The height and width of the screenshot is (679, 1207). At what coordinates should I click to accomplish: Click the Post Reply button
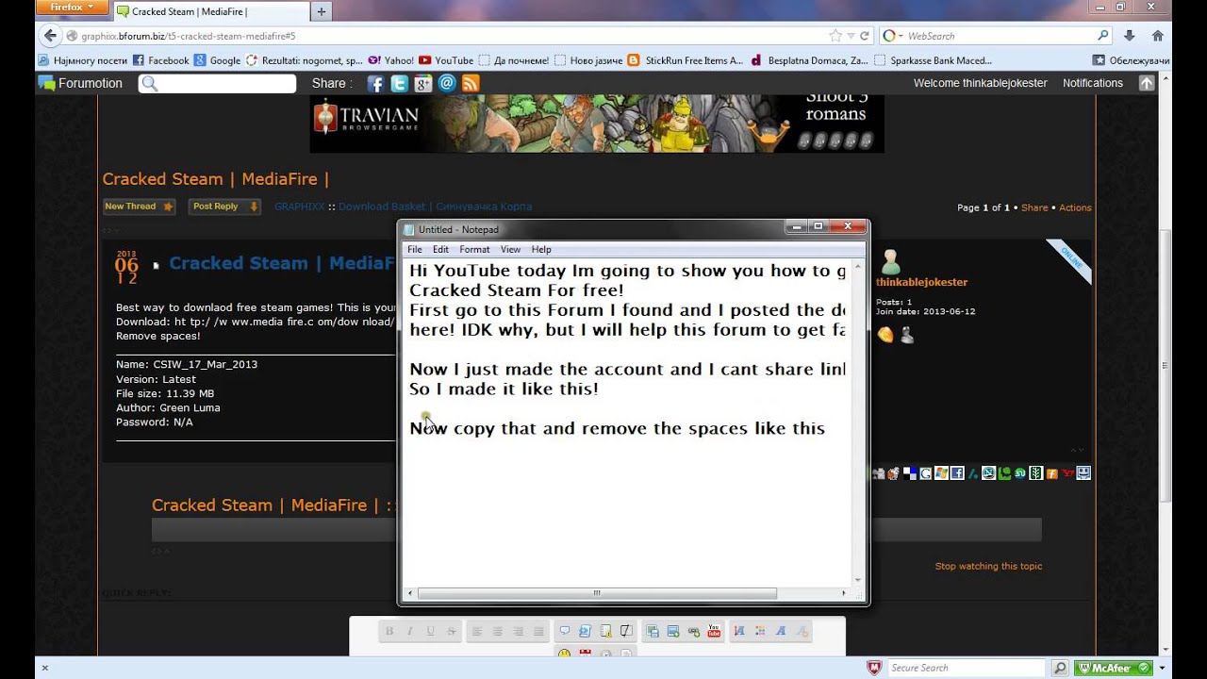point(224,207)
